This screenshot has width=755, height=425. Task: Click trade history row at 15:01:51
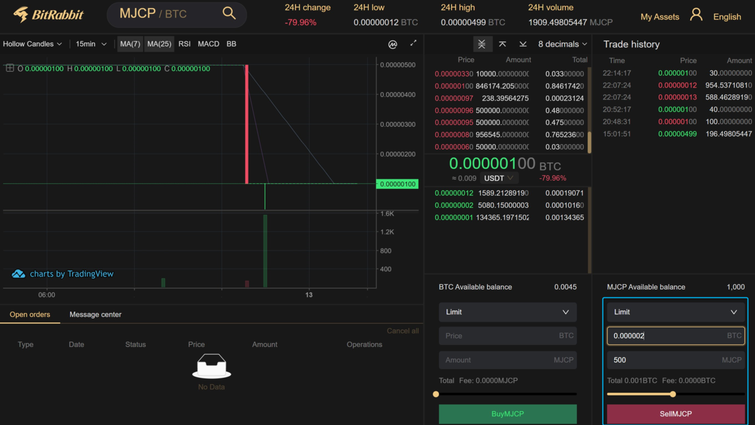[676, 134]
